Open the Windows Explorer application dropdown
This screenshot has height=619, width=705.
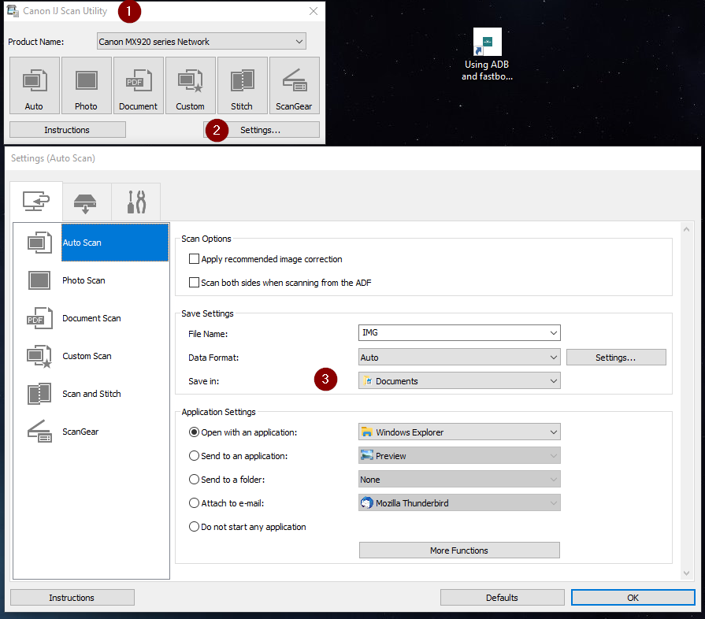[459, 432]
